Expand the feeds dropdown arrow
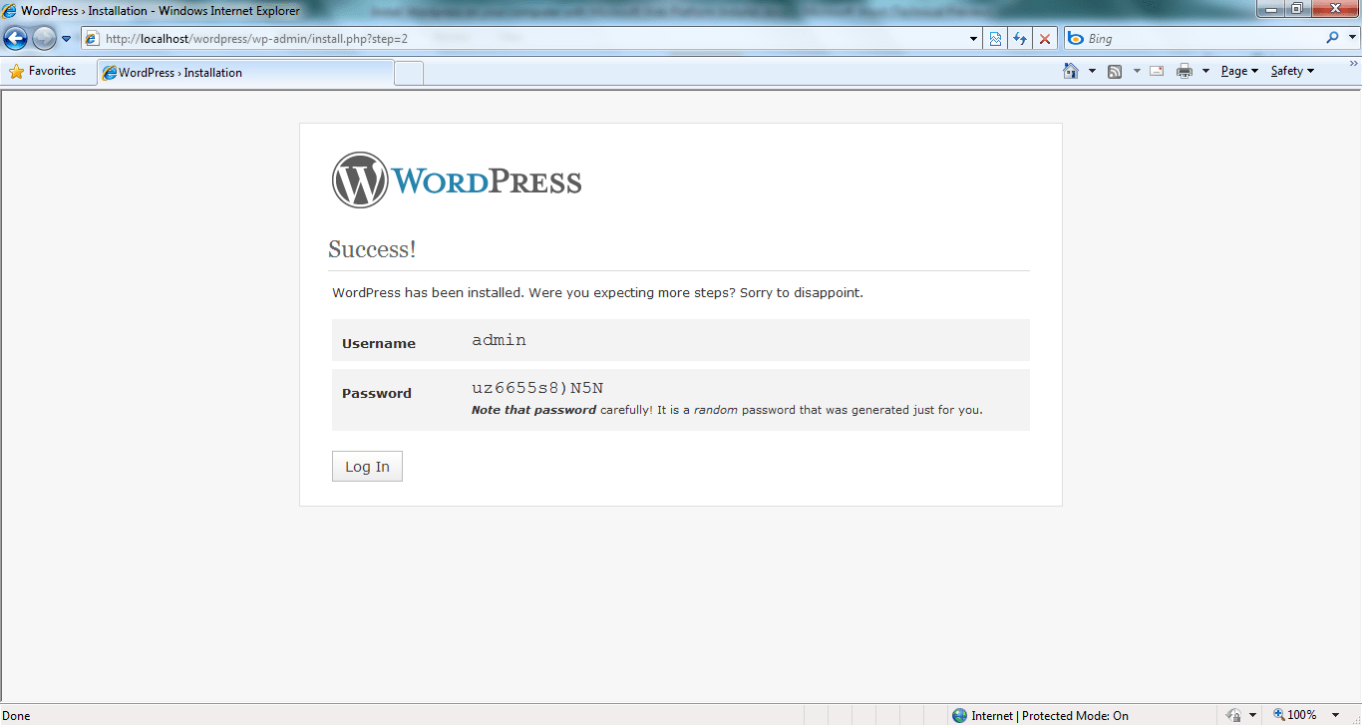The height and width of the screenshot is (726, 1362). pos(1136,71)
